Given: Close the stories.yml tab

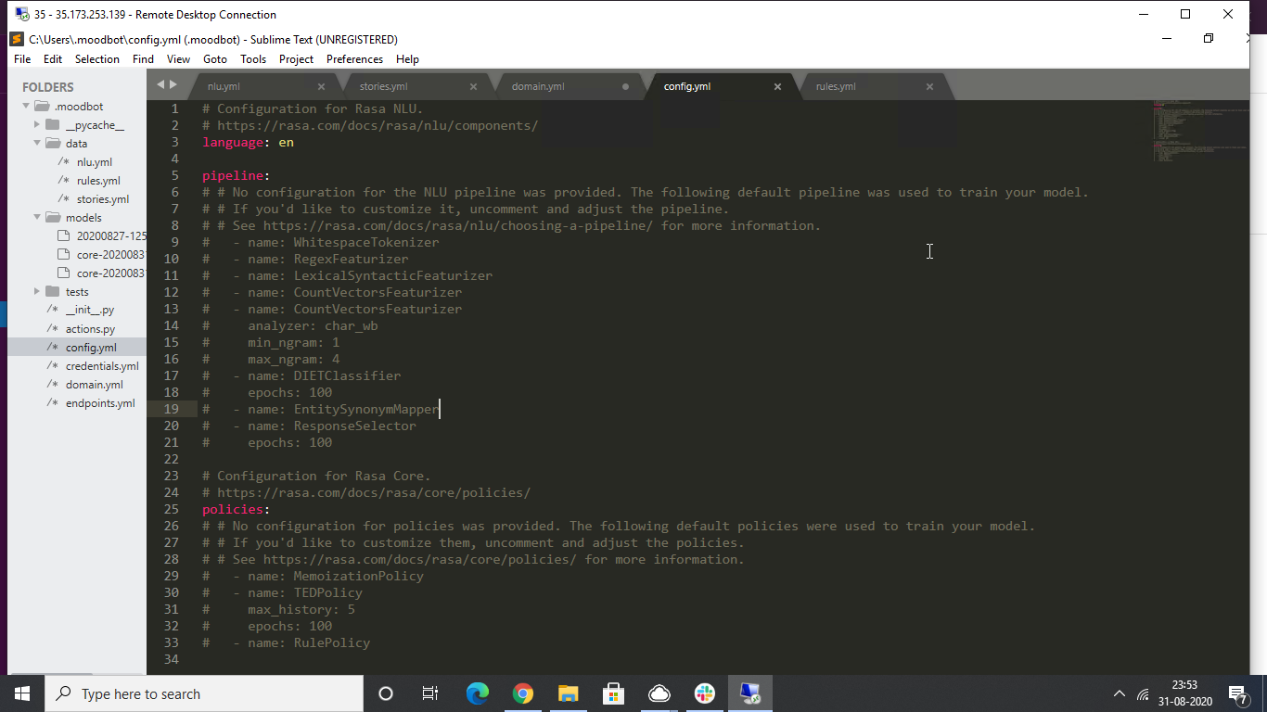Looking at the screenshot, I should tap(473, 86).
